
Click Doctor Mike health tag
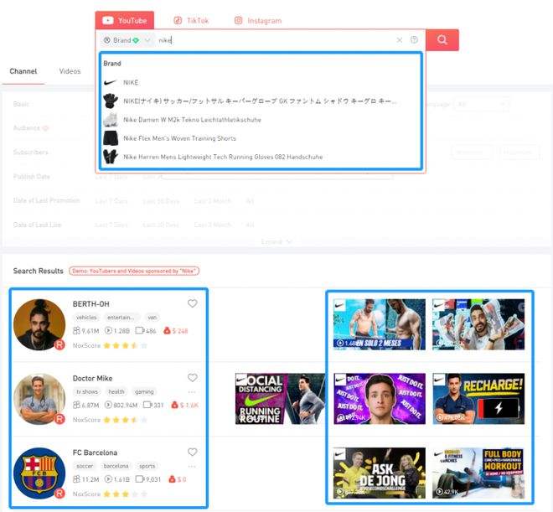116,392
